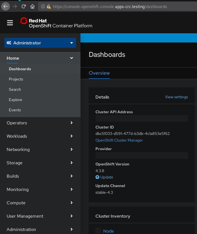The height and width of the screenshot is (234, 197).
Task: Click the Red Hat OpenShift logo
Action: [x=56, y=23]
